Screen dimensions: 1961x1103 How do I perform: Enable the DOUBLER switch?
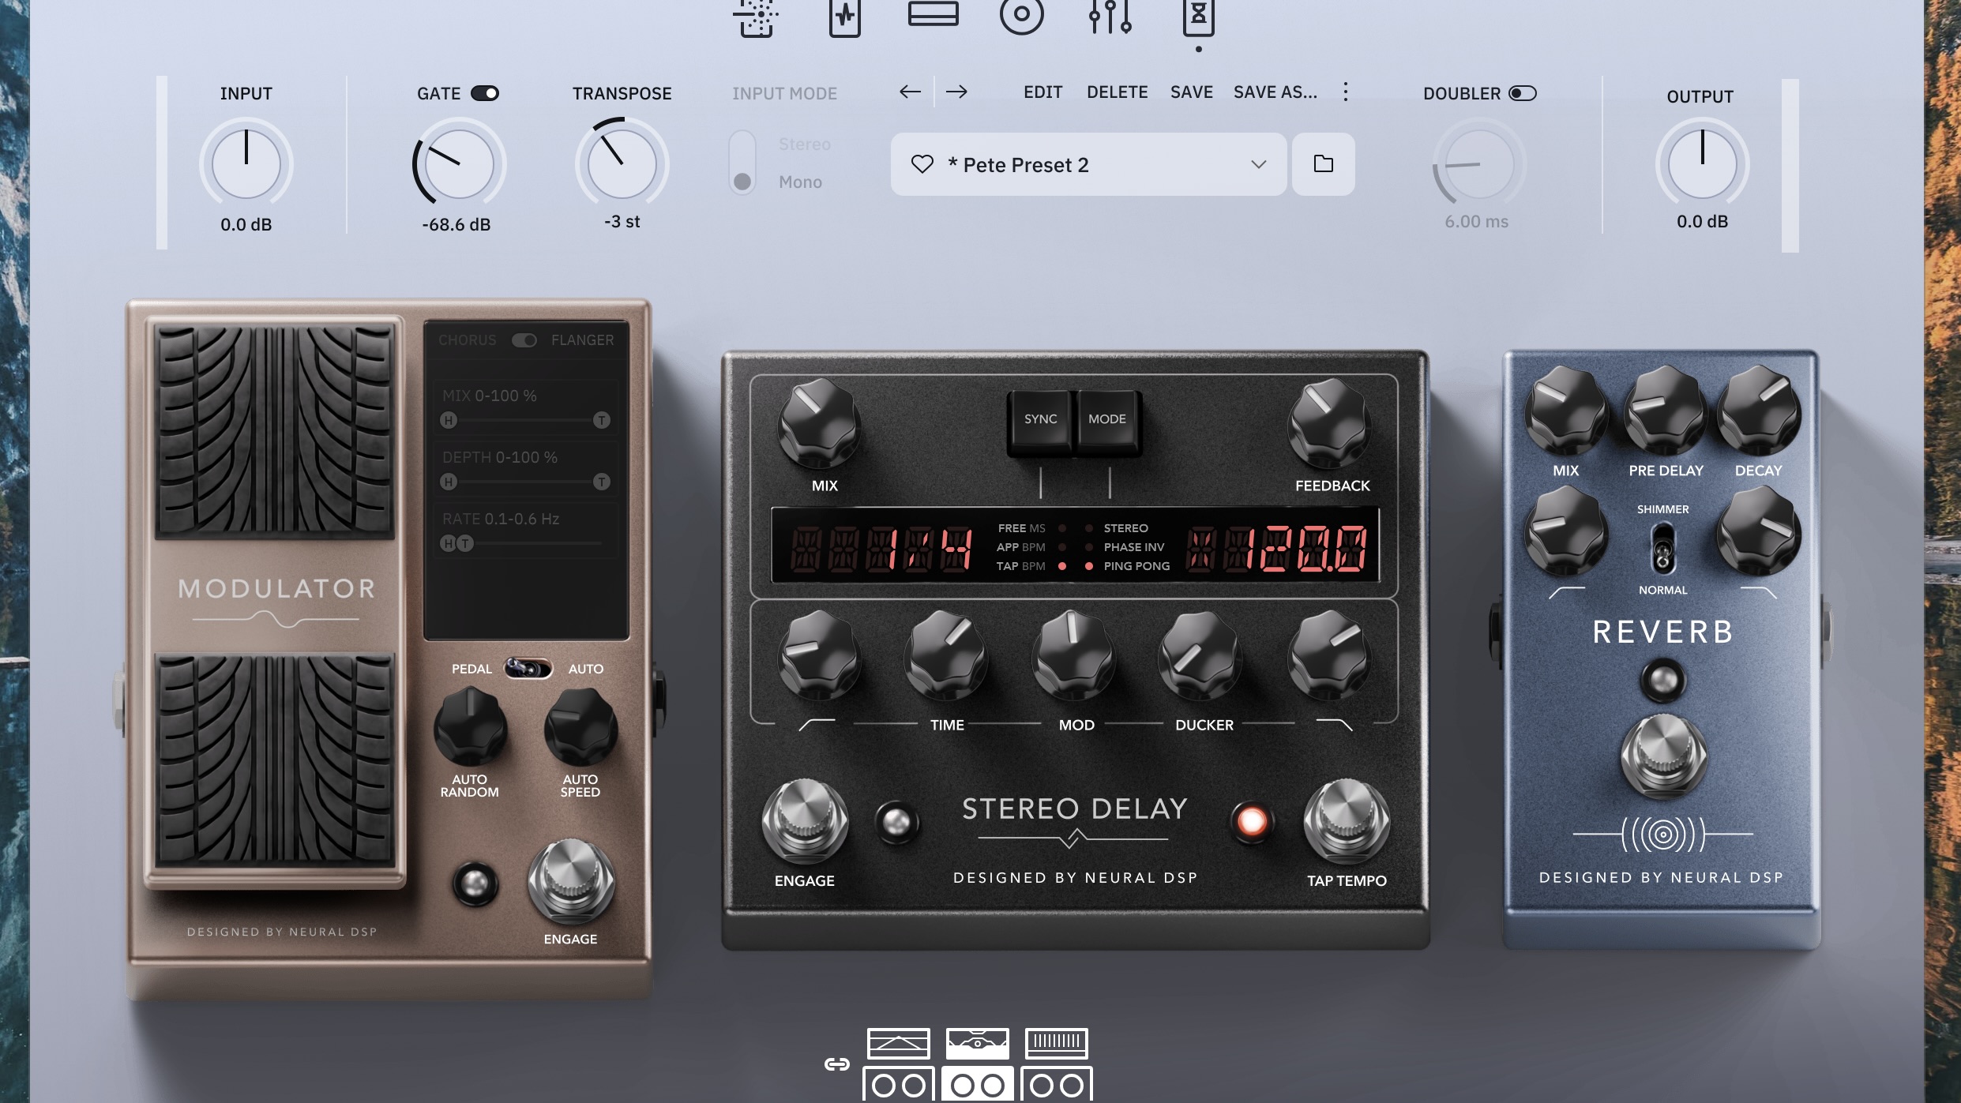1522,93
